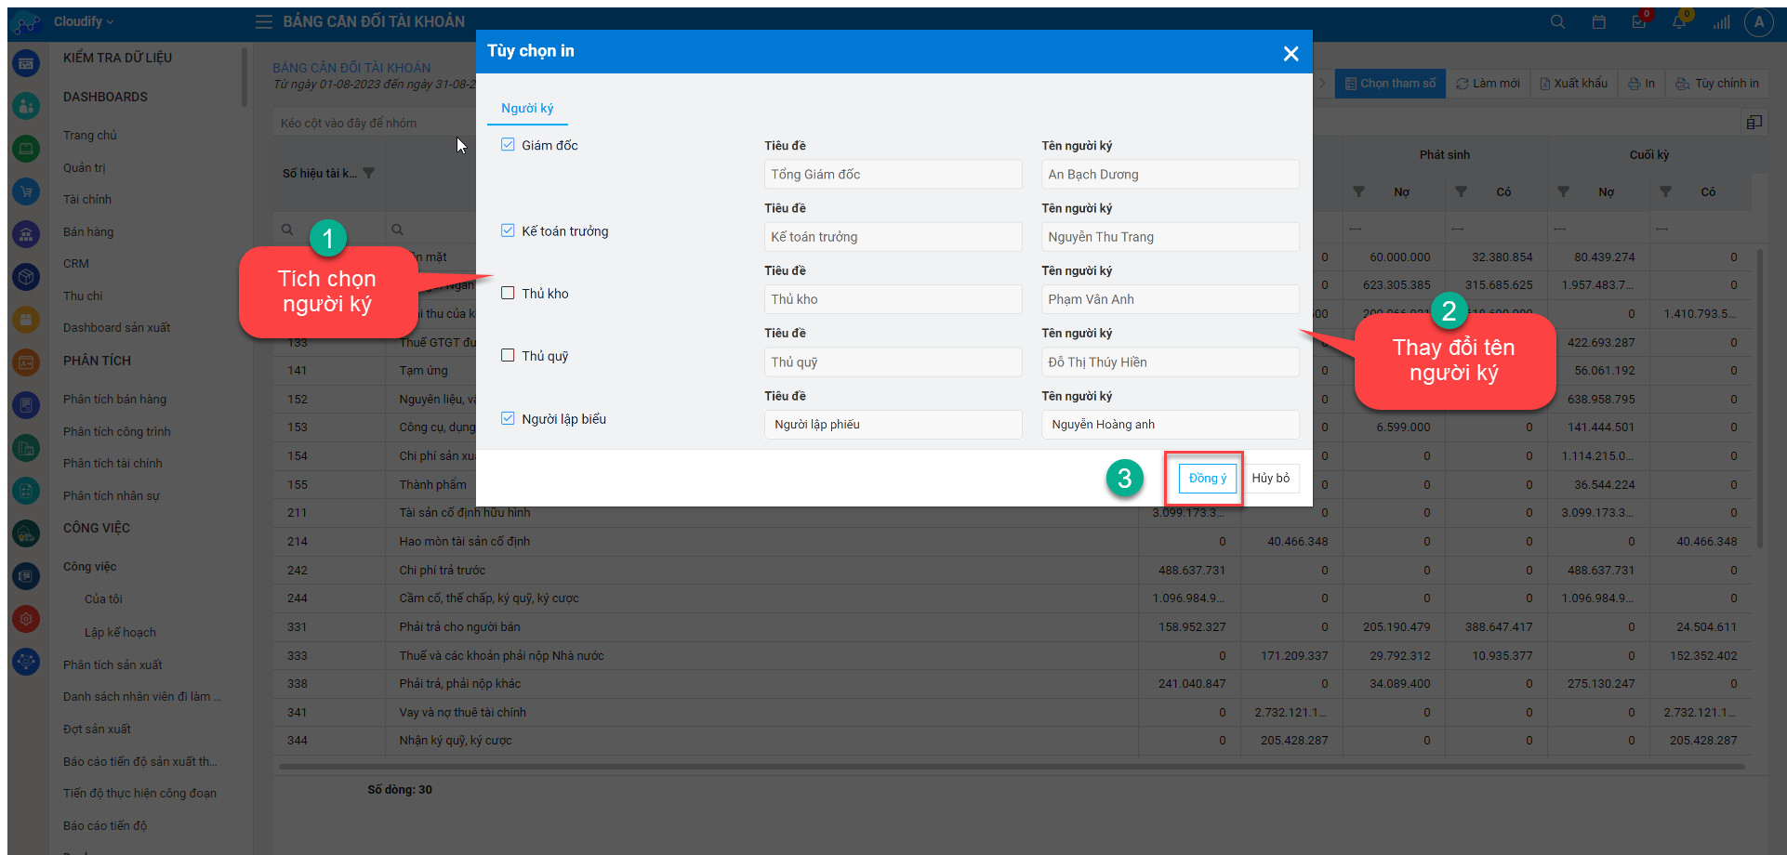Check the Thủ quỹ signer checkbox
The image size is (1787, 855).
tap(508, 355)
